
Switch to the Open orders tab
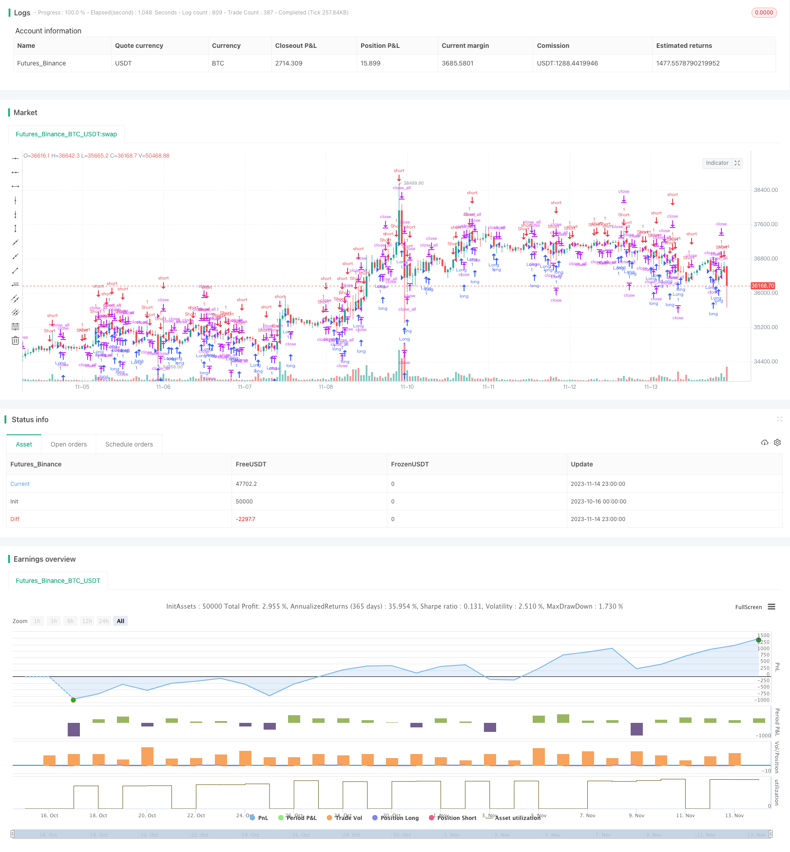pos(69,444)
